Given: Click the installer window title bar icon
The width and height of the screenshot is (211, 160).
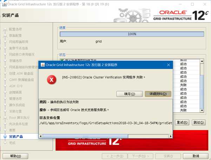Looking at the screenshot, I should (x=5, y=4).
